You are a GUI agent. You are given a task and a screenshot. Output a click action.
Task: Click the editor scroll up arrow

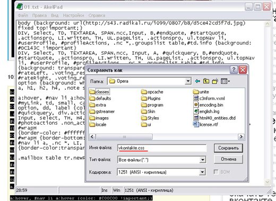click(x=267, y=24)
